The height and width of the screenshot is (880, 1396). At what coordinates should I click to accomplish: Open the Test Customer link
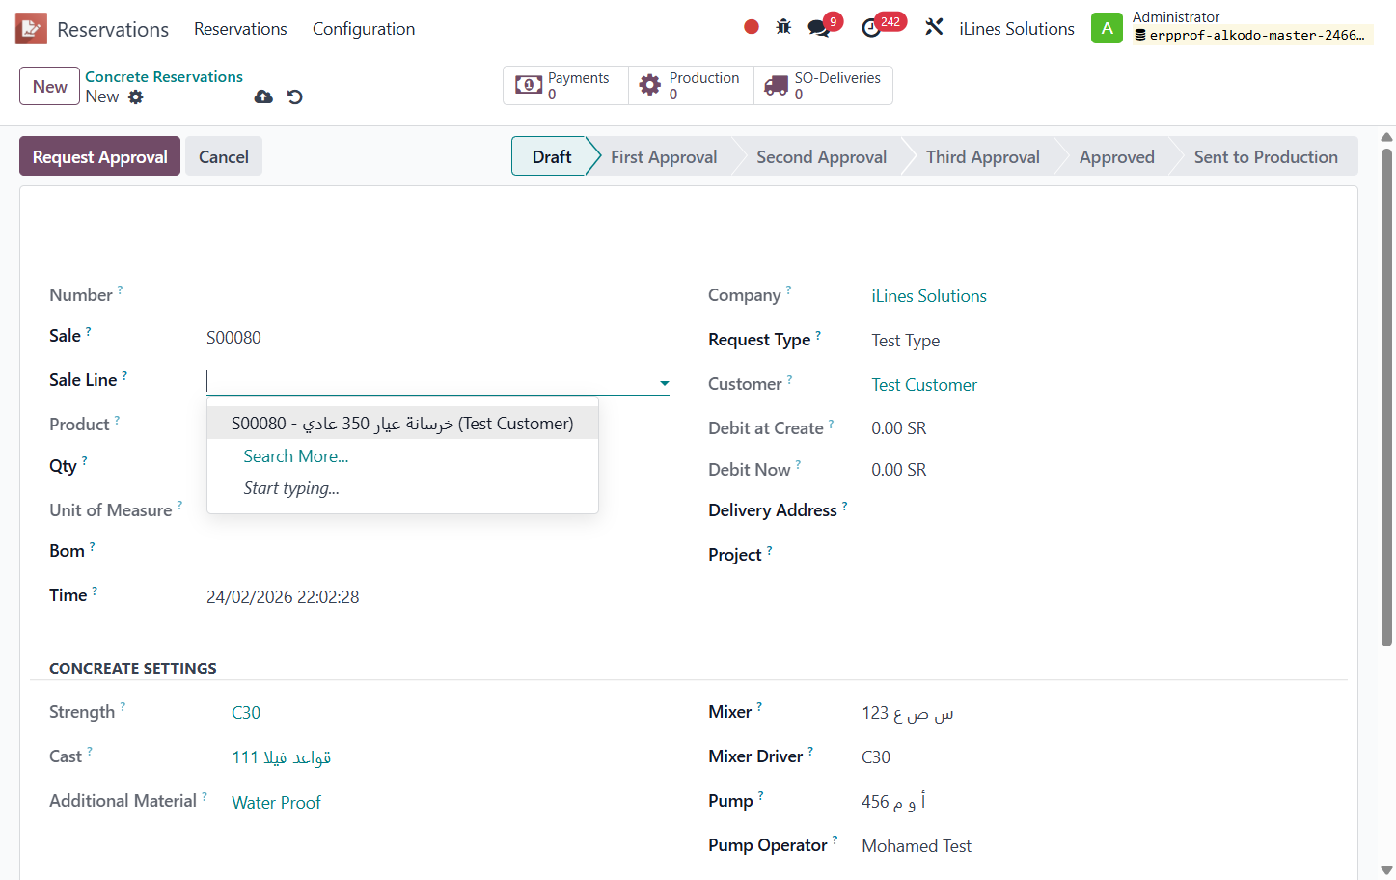coord(924,385)
